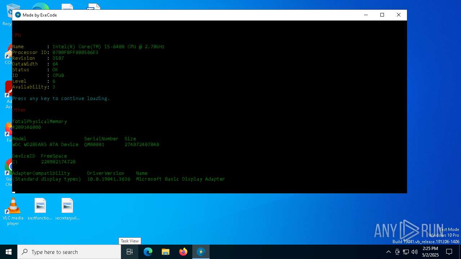
Task: Click the ExeCode window title bar icon
Action: [18, 15]
